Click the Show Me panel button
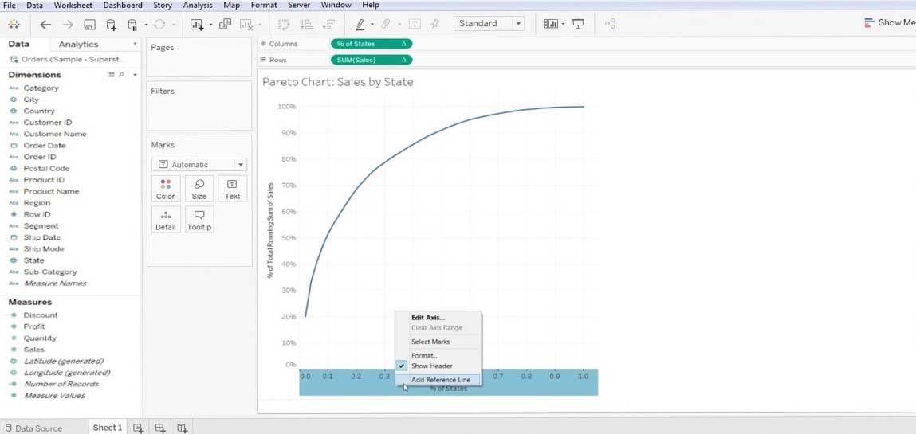The image size is (916, 434). pos(889,23)
